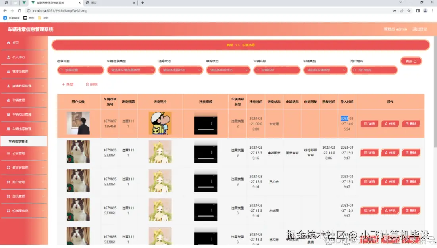The height and width of the screenshot is (248, 437).
Task: Click the grid icon beside 留言板管理
Action: pyautogui.click(x=8, y=168)
